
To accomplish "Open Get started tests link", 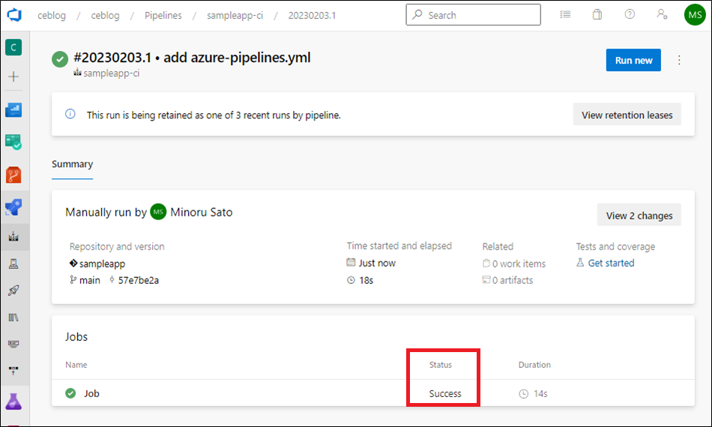I will coord(611,263).
